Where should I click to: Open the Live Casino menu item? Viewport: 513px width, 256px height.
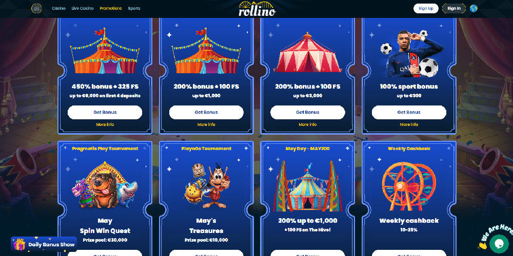point(83,9)
